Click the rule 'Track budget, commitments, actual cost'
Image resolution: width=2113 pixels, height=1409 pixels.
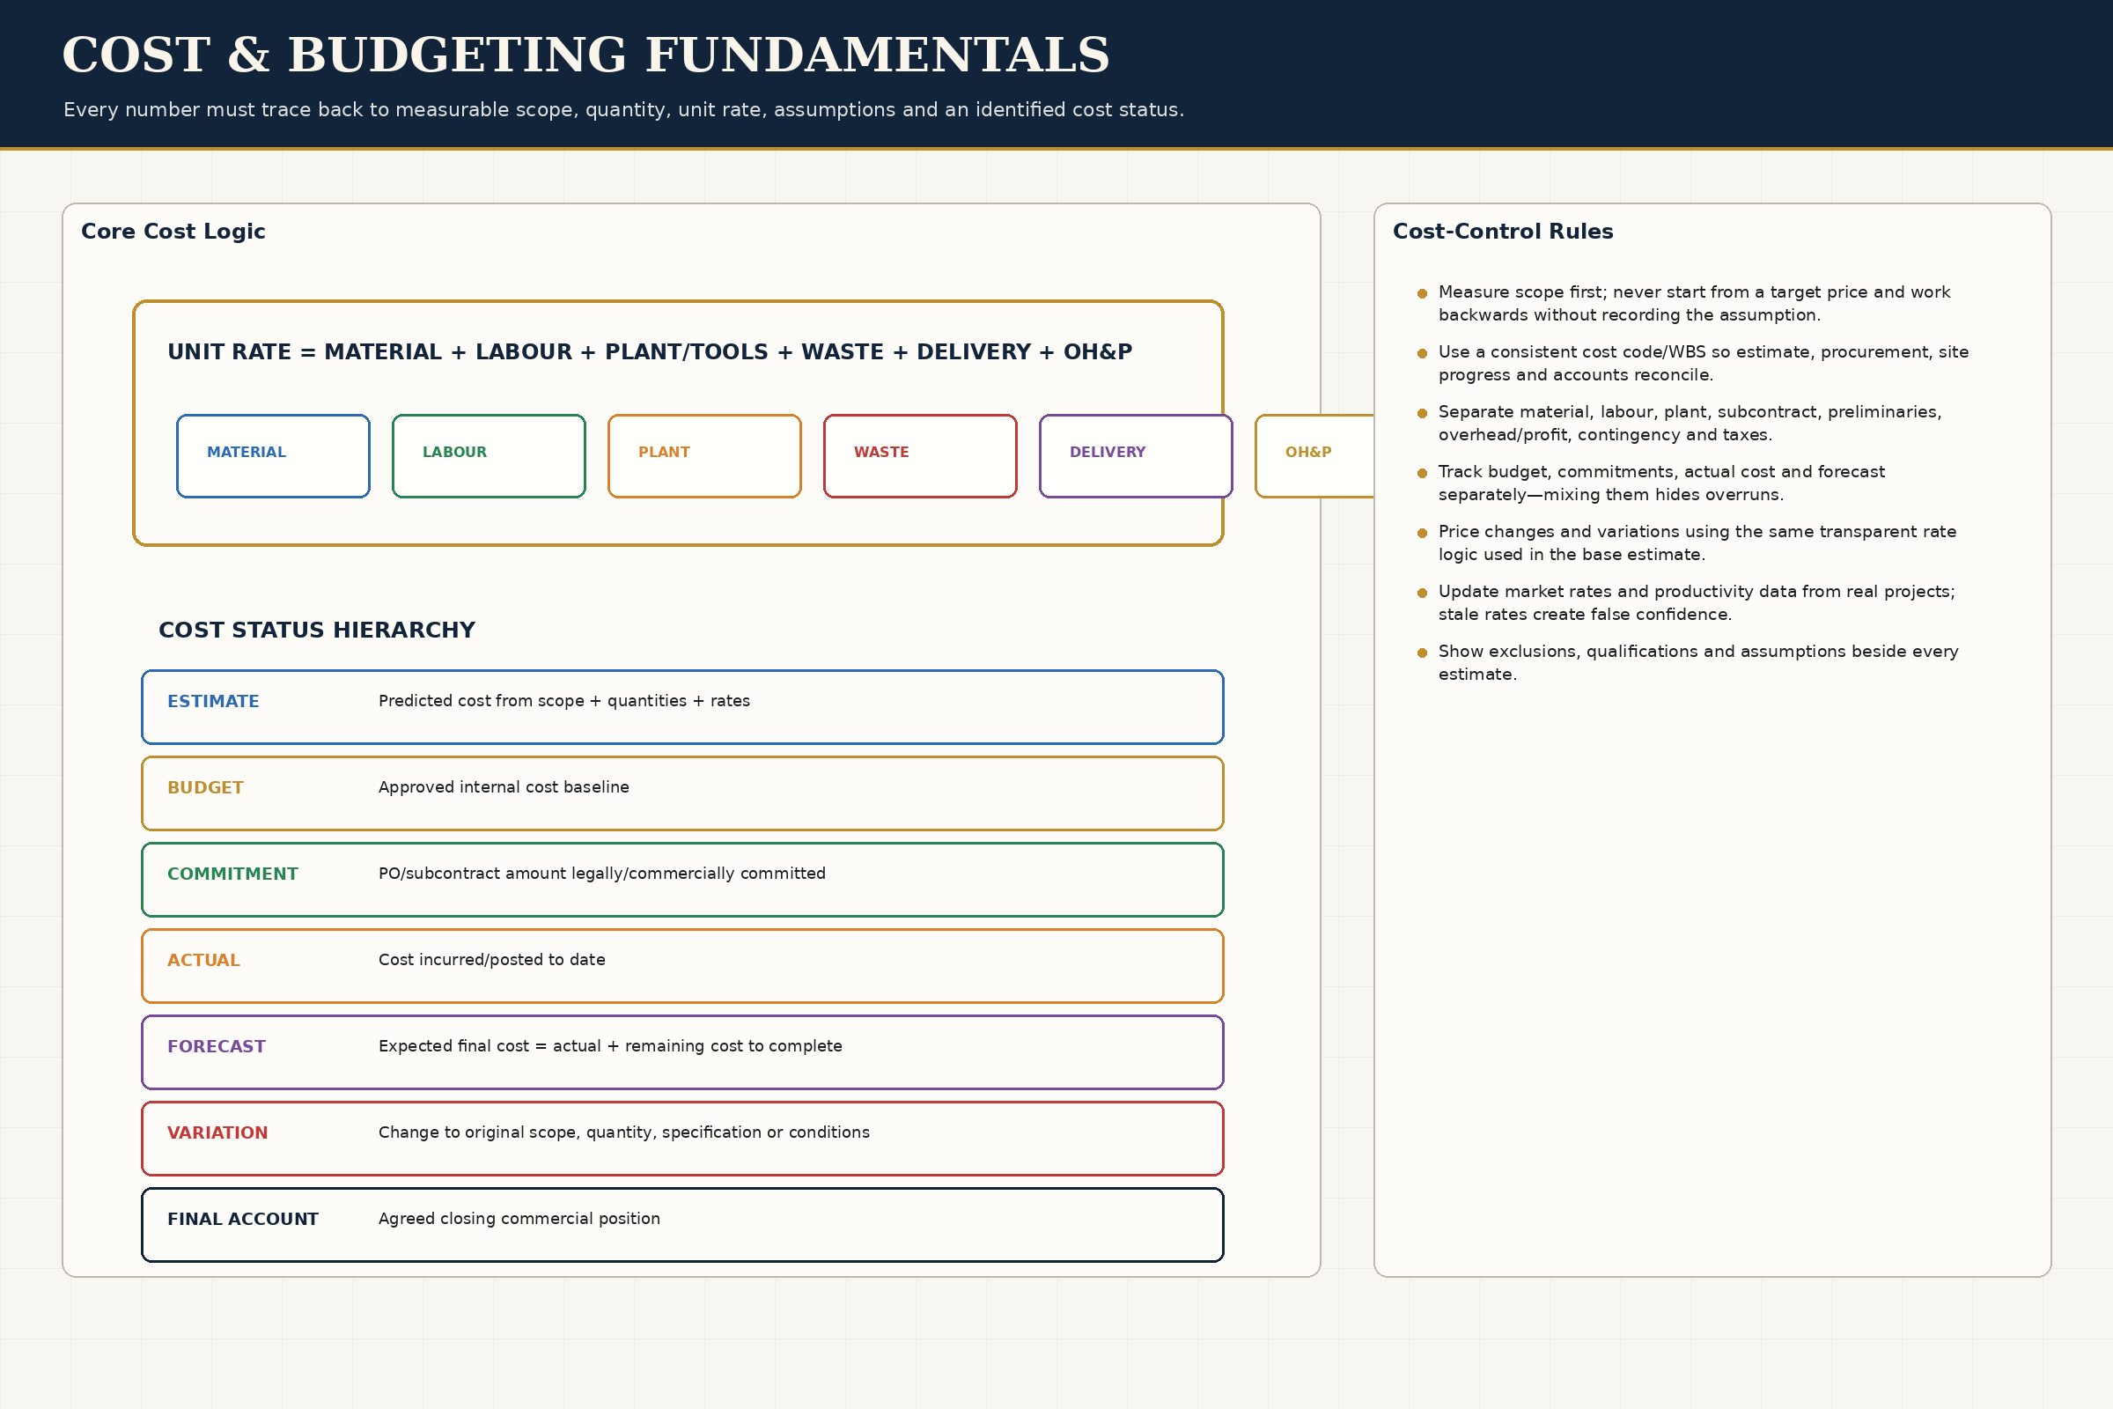click(x=1661, y=483)
